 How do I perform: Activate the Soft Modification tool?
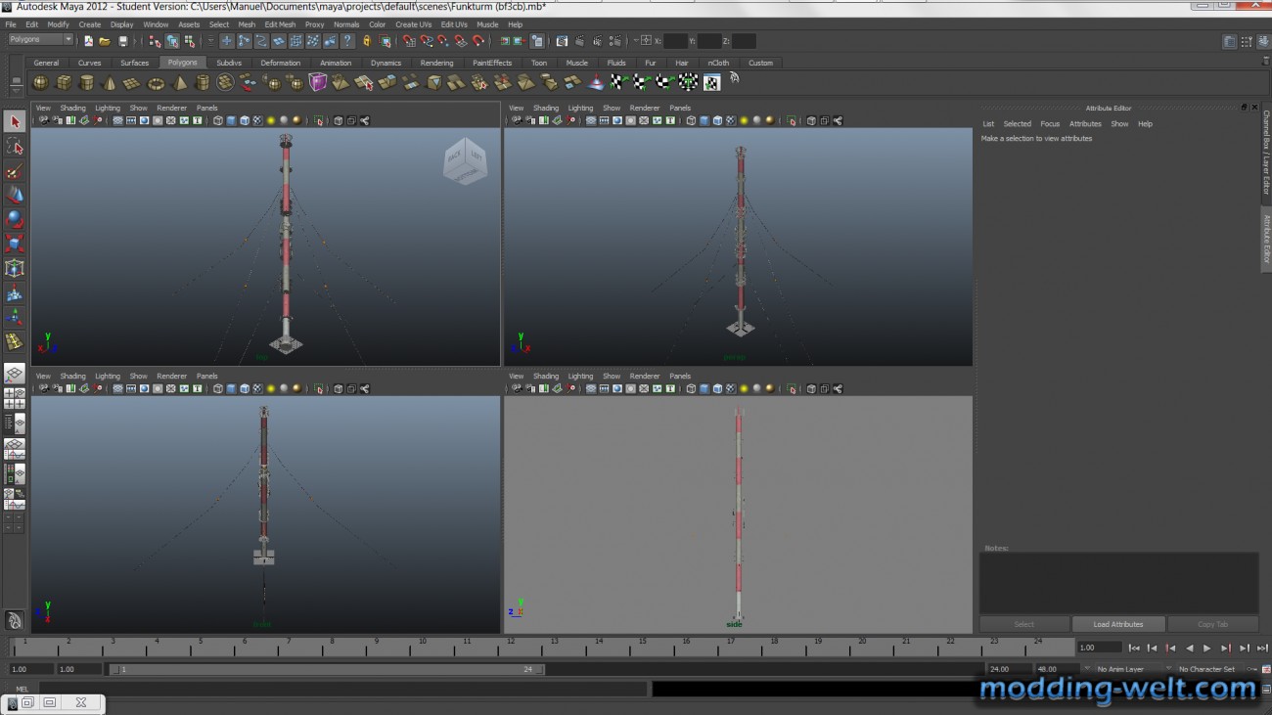pyautogui.click(x=14, y=292)
